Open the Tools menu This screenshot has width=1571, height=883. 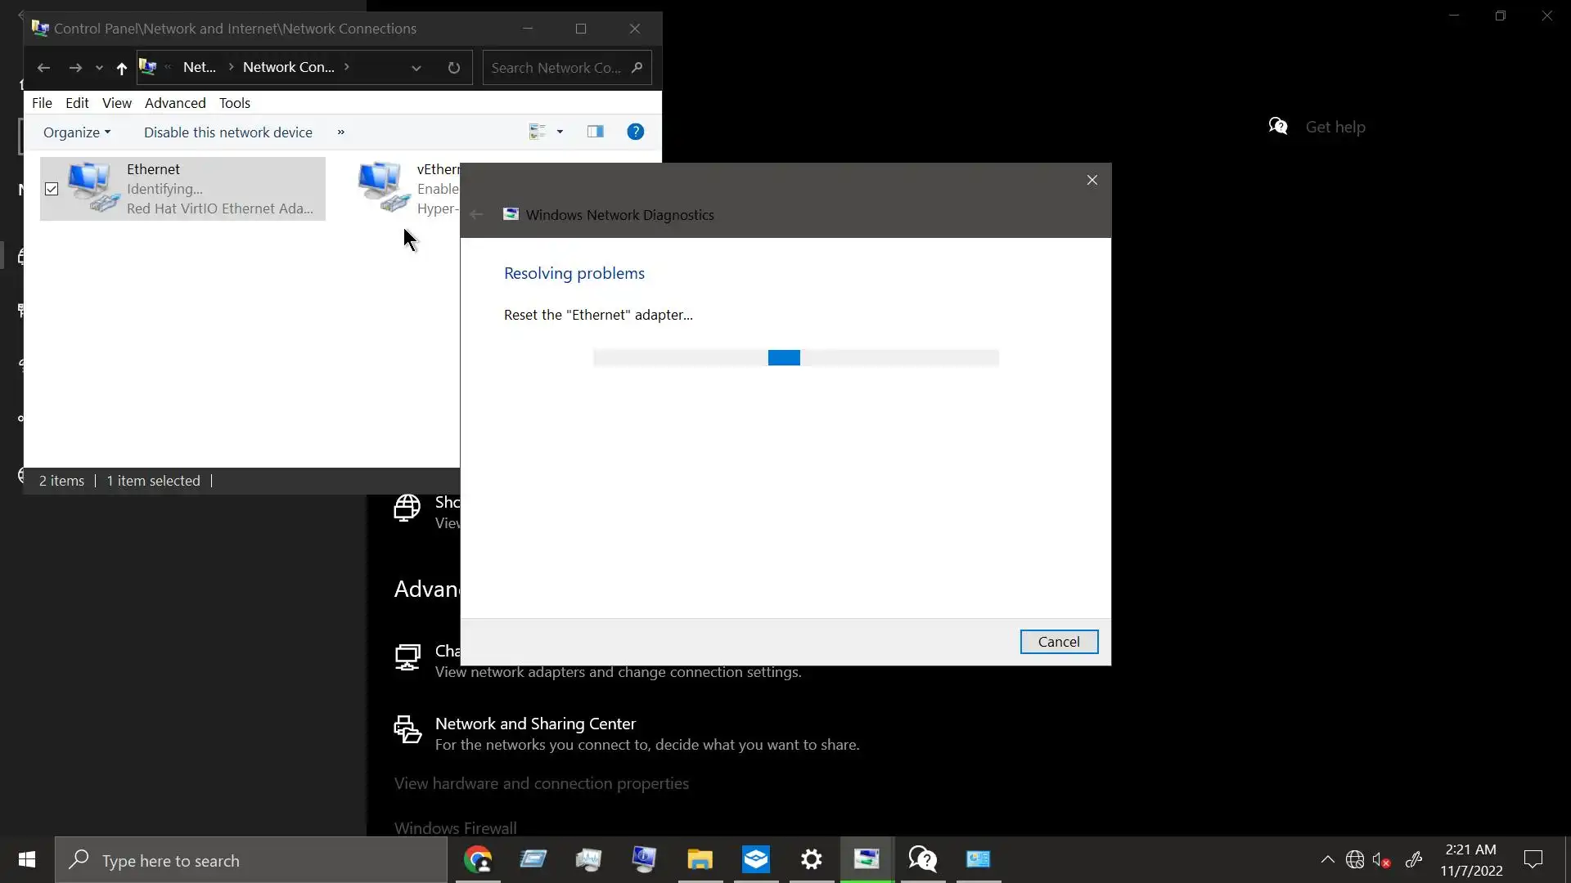pos(234,103)
